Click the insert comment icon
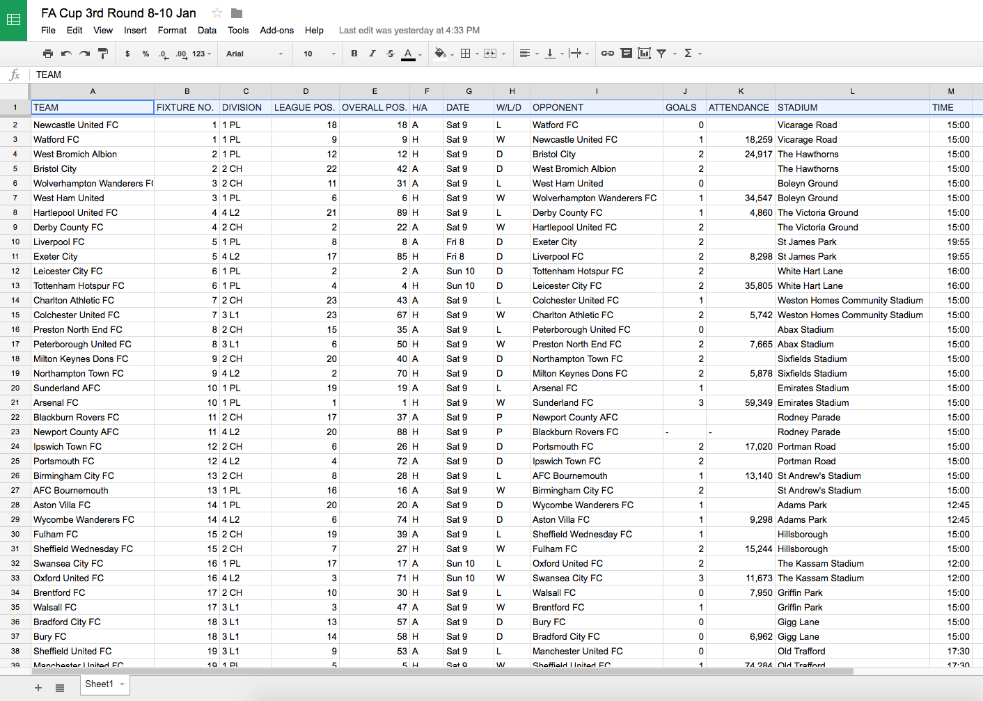Viewport: 983px width, 701px height. (627, 54)
